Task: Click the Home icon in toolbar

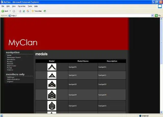Action: point(28,11)
